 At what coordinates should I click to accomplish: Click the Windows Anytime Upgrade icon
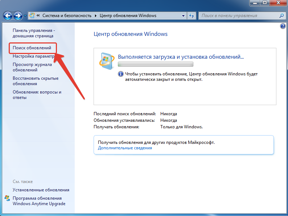click(7, 198)
